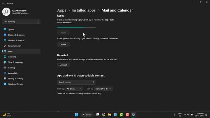210x118 pixels.
Task: Click the Privacy & security shield icon
Action: coord(5,79)
